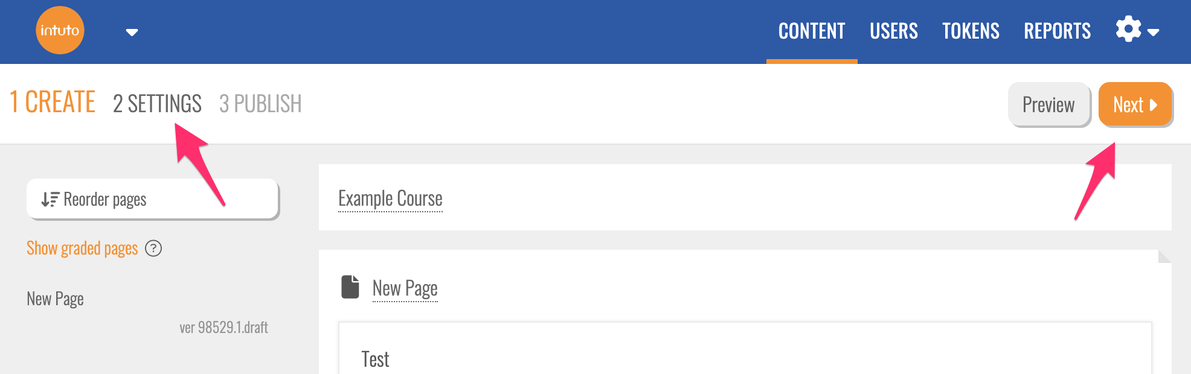Click the Reorder pages sort icon
Screen dimensions: 1191x374
[50, 200]
